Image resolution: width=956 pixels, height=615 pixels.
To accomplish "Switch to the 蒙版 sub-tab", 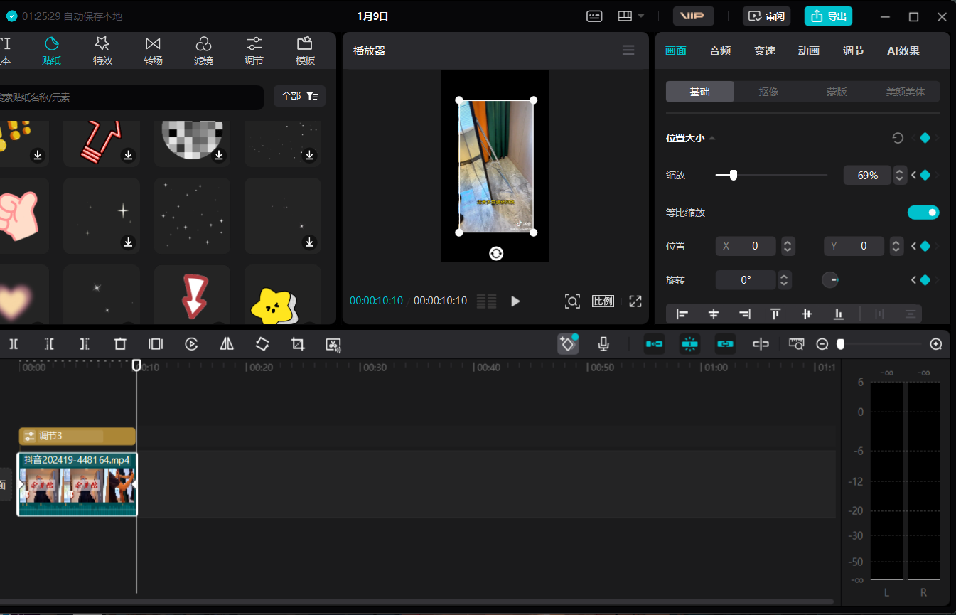I will click(x=836, y=92).
